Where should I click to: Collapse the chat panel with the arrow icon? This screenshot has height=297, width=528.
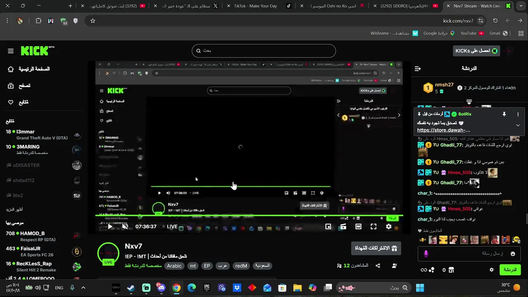click(417, 68)
